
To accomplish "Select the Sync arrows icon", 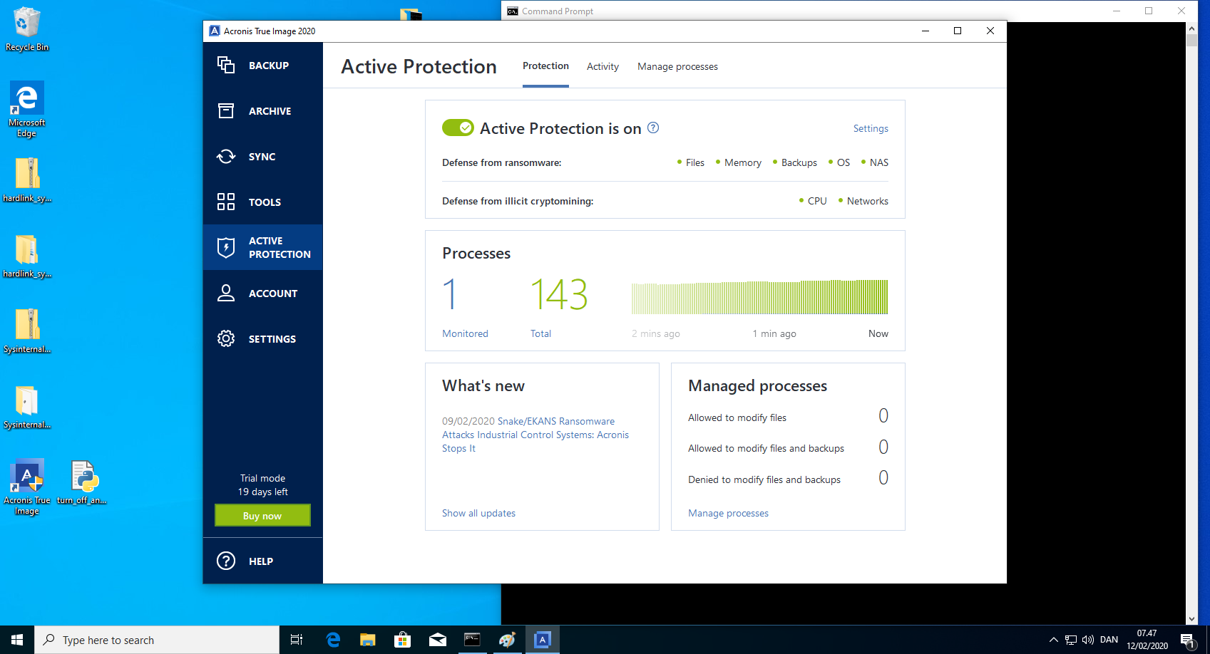I will tap(226, 157).
